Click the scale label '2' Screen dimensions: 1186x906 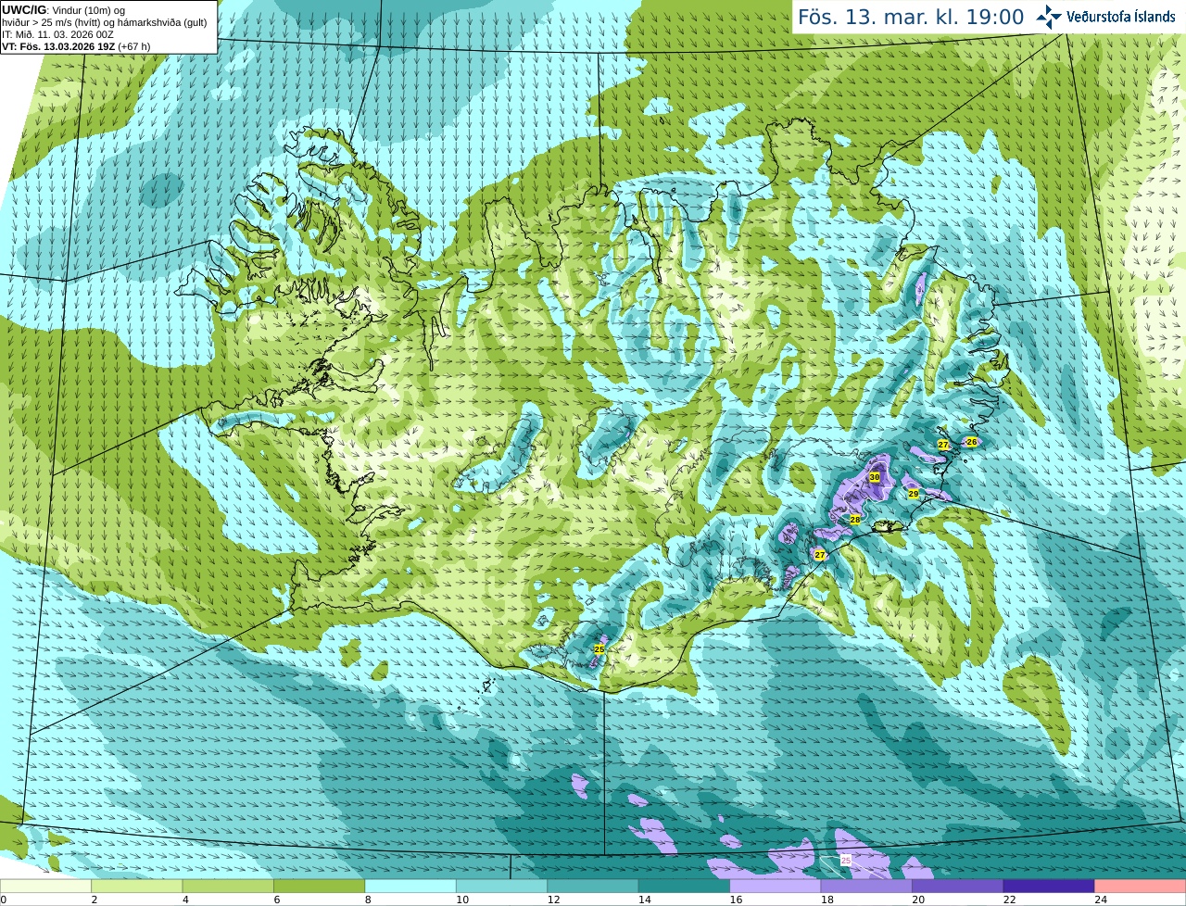click(x=95, y=900)
